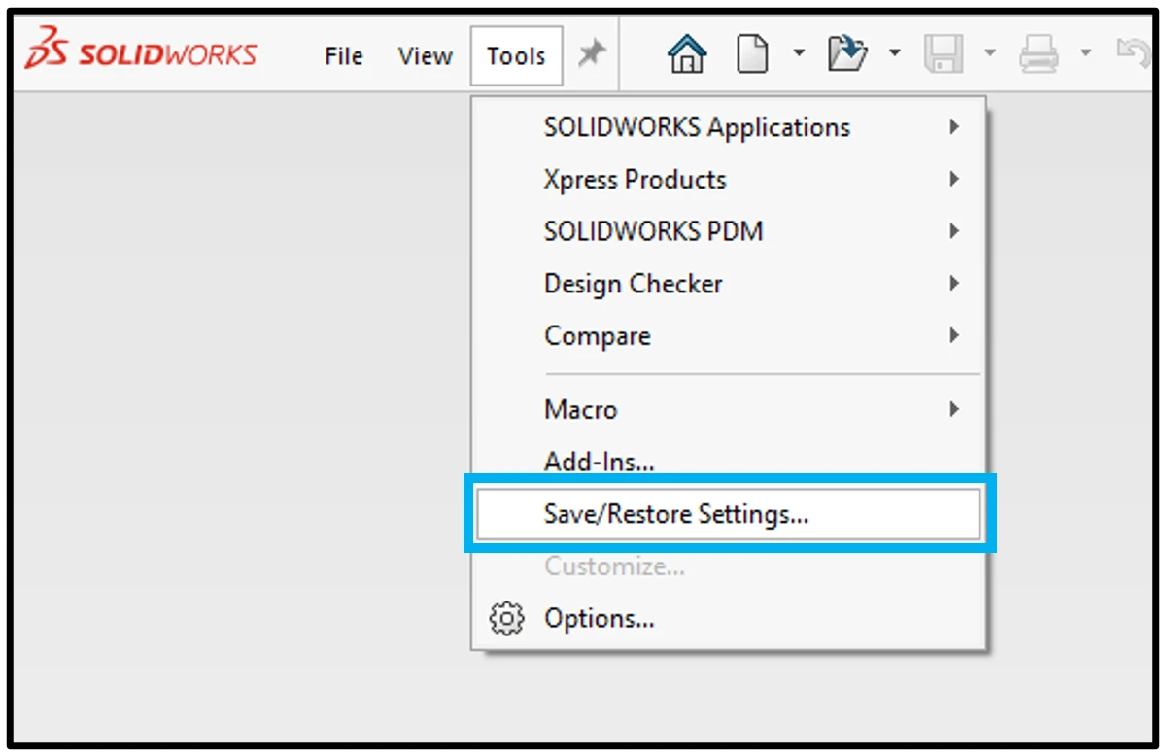
Task: Expand the Open dropdown arrow
Action: point(894,53)
